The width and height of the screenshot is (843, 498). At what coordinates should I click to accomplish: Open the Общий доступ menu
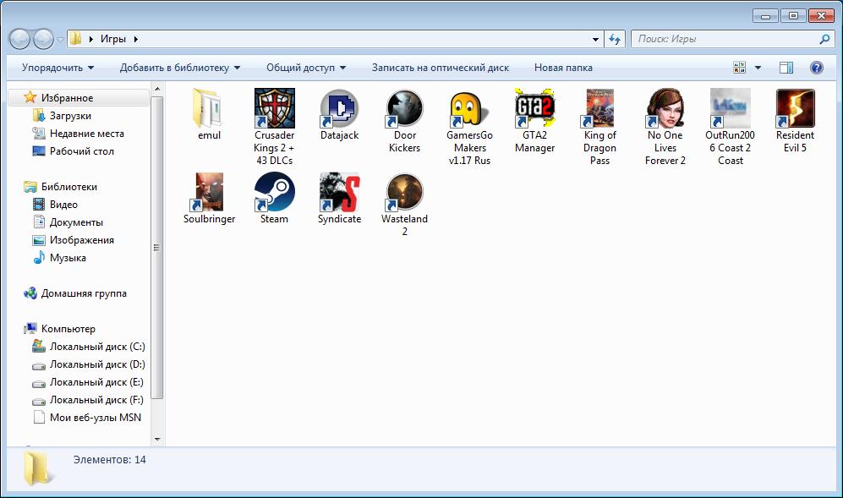[306, 68]
